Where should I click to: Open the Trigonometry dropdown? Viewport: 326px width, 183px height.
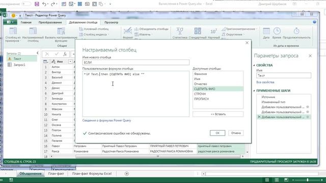tap(239, 29)
